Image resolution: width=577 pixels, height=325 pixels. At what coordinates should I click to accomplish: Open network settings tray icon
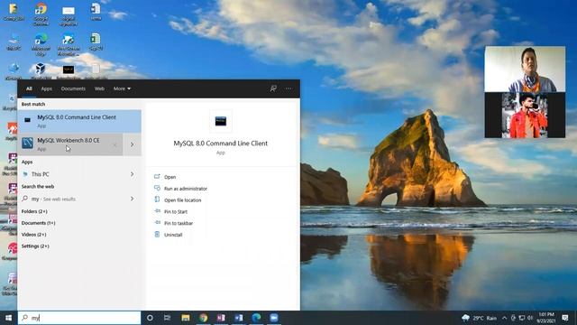(x=522, y=318)
